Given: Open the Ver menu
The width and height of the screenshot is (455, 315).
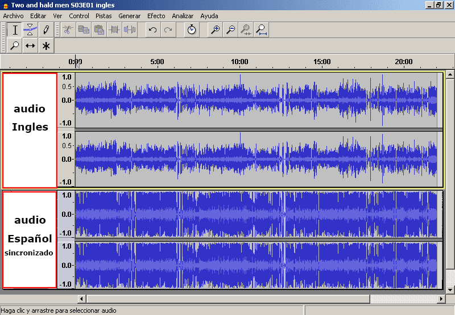Looking at the screenshot, I should (x=57, y=16).
